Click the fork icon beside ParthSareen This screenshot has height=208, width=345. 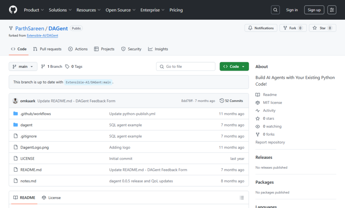point(11,28)
